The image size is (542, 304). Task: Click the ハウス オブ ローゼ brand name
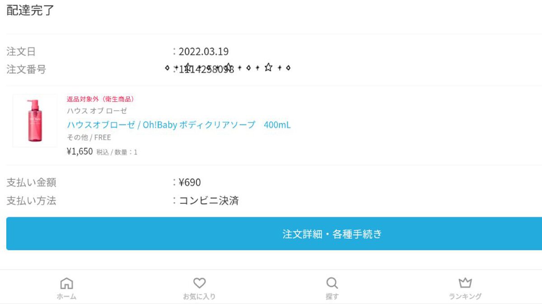[x=97, y=111]
